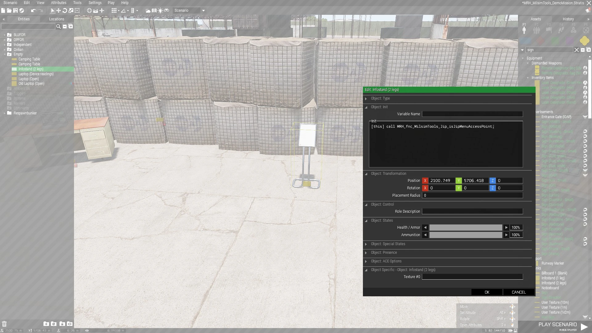This screenshot has height=333, width=592.
Task: Toggle the flashlight lamp icon
Action: click(160, 10)
